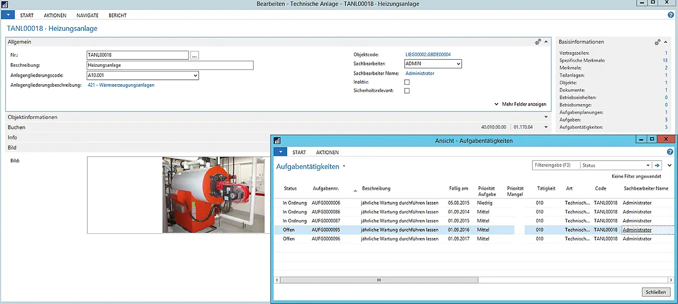Open the ellipsis lookup button beside Nr. field
Image resolution: width=678 pixels, height=304 pixels.
pyautogui.click(x=194, y=55)
